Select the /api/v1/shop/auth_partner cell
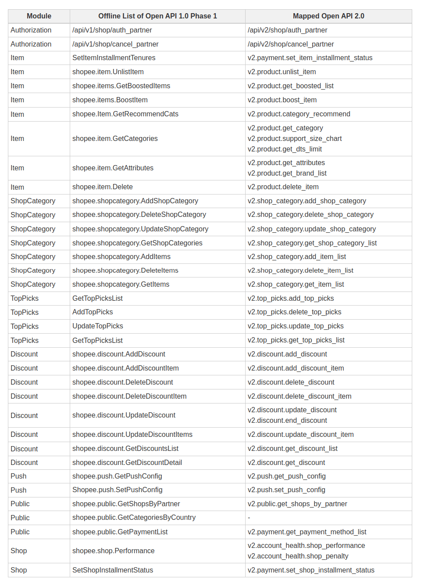The height and width of the screenshot is (587, 421). 157,30
